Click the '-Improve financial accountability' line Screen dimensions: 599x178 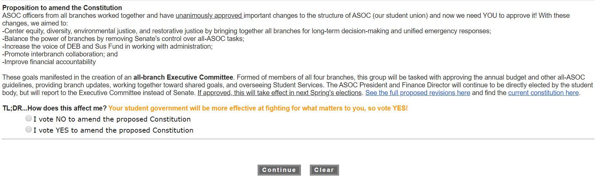pyautogui.click(x=49, y=62)
